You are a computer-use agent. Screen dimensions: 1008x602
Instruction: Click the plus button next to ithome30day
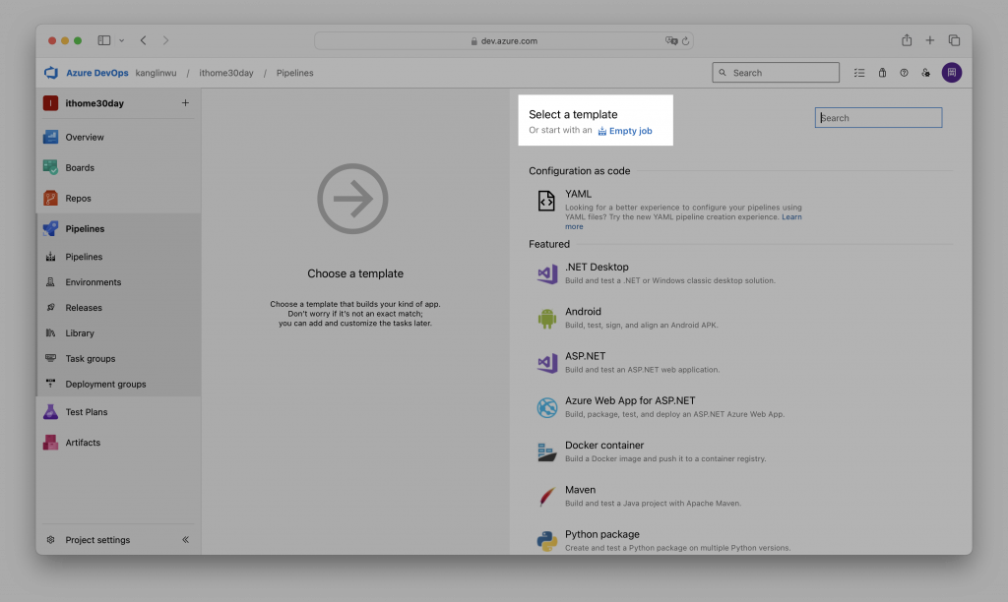click(x=185, y=103)
